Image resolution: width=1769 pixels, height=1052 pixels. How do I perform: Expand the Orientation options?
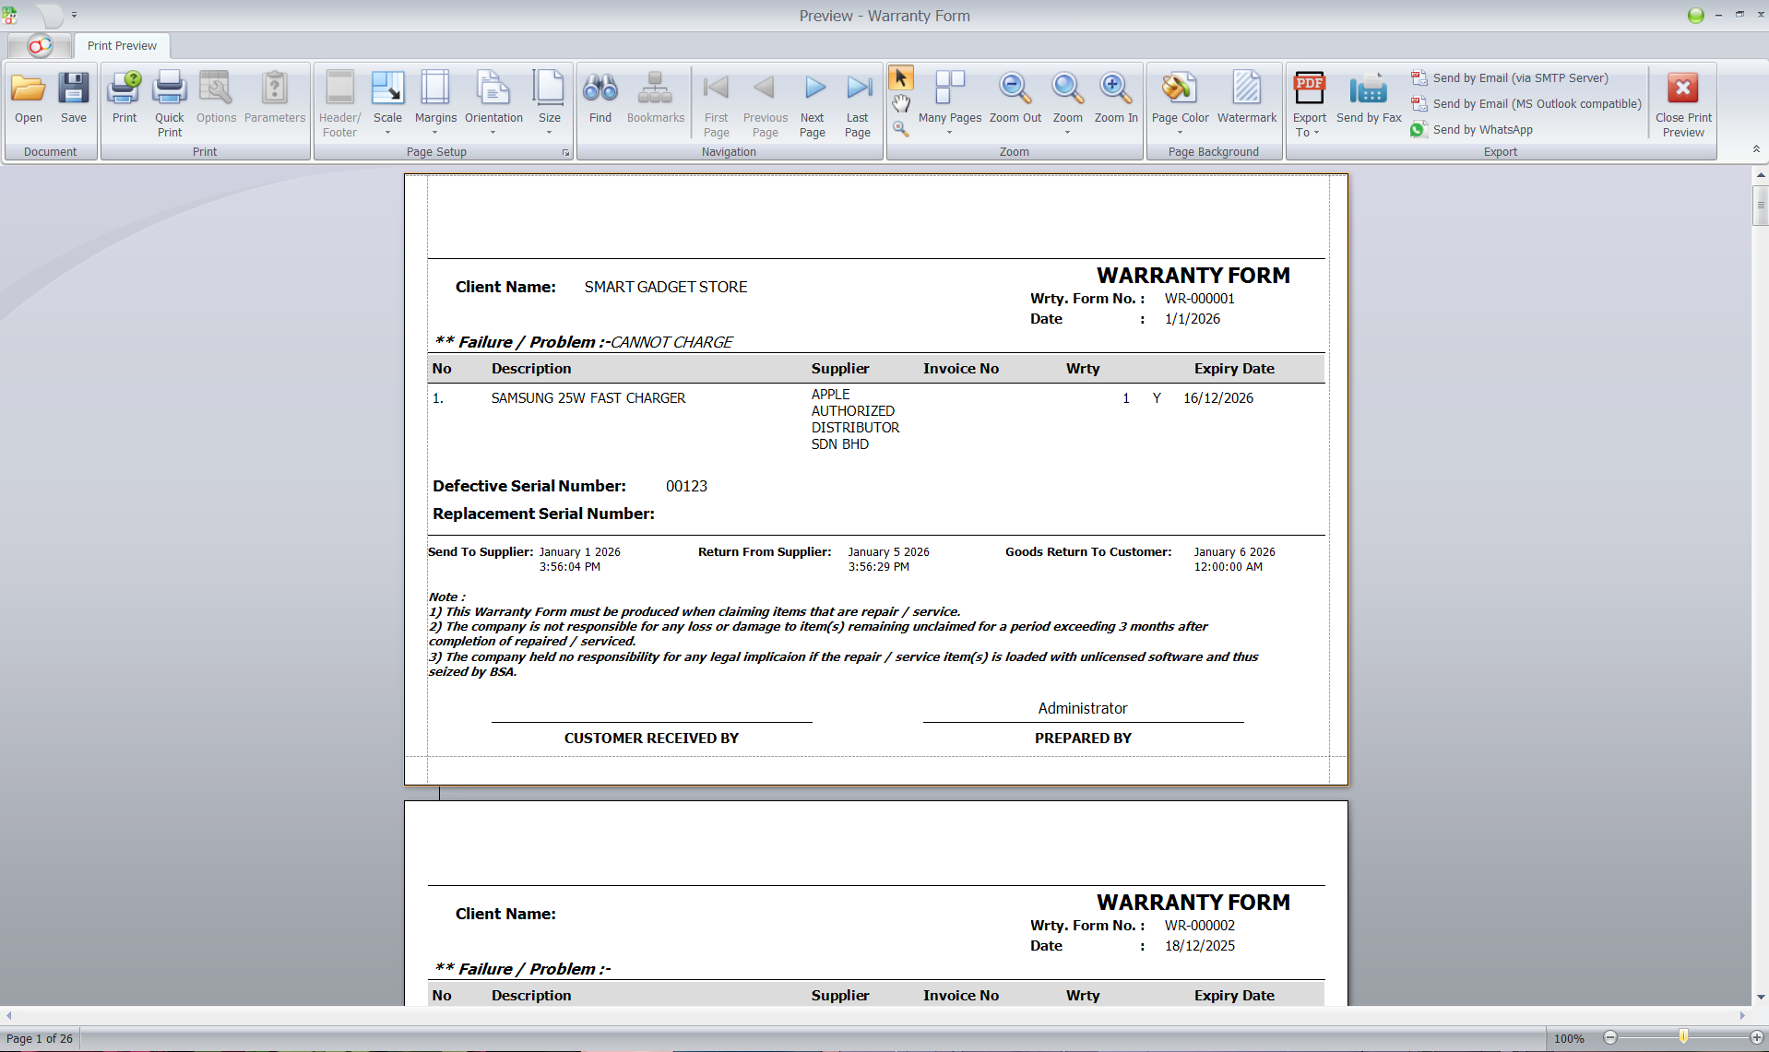coord(494,131)
